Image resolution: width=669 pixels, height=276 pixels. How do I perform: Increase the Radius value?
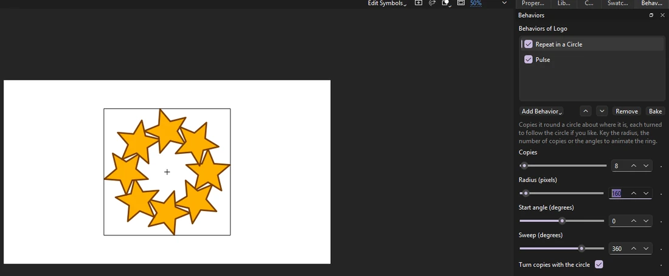point(634,193)
